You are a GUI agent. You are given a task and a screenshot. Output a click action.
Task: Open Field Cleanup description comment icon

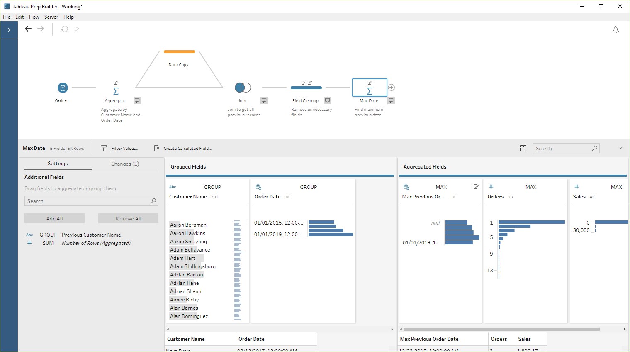(327, 100)
